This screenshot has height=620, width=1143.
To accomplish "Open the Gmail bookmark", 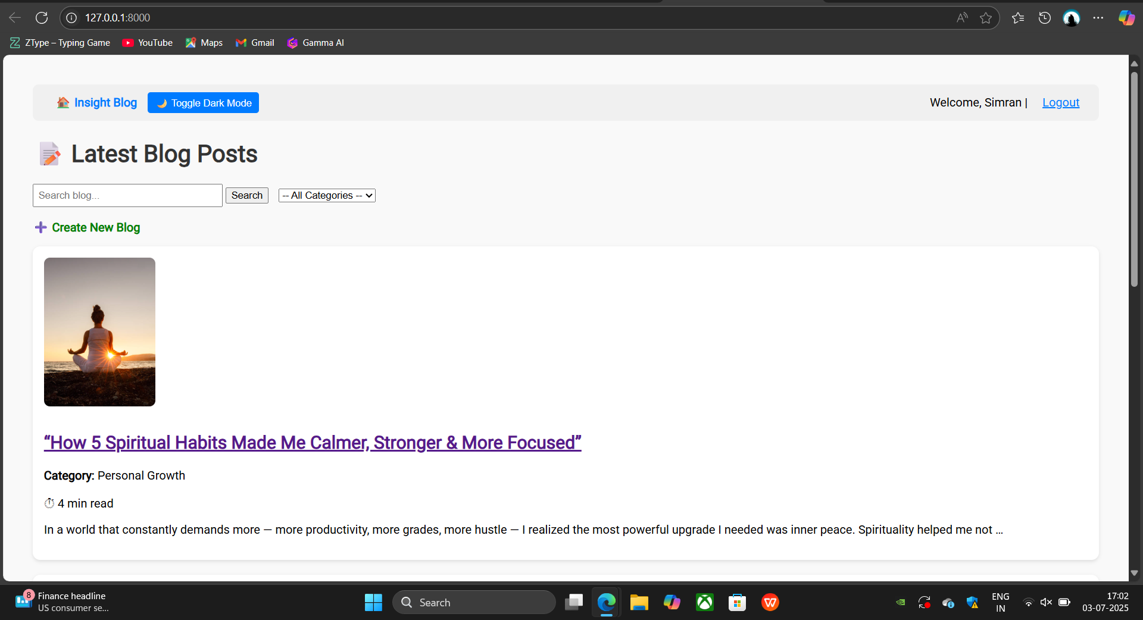I will [x=255, y=43].
